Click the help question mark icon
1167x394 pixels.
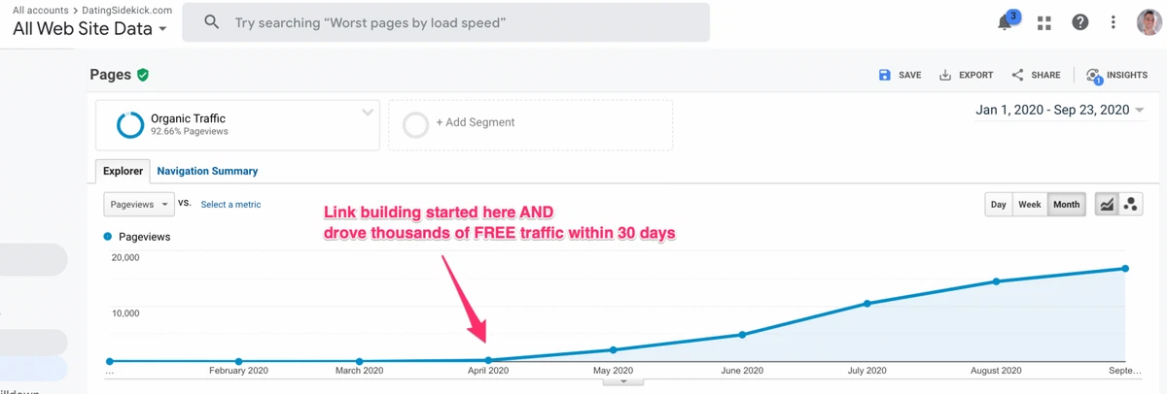tap(1079, 22)
